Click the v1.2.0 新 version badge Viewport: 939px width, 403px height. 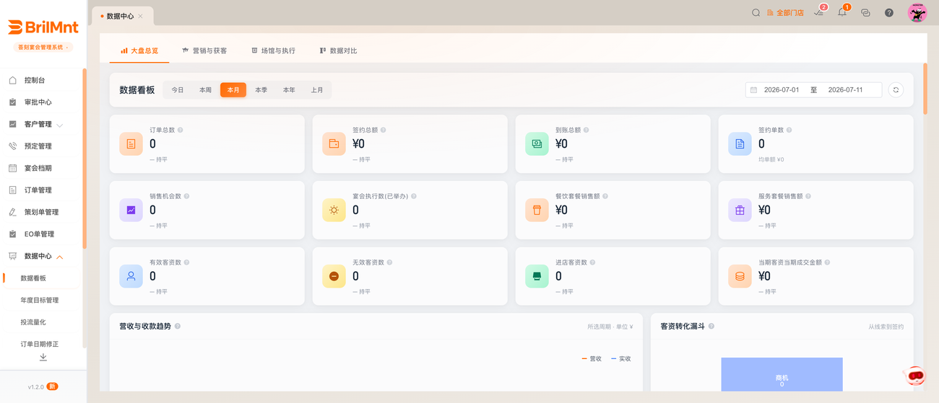(x=43, y=386)
